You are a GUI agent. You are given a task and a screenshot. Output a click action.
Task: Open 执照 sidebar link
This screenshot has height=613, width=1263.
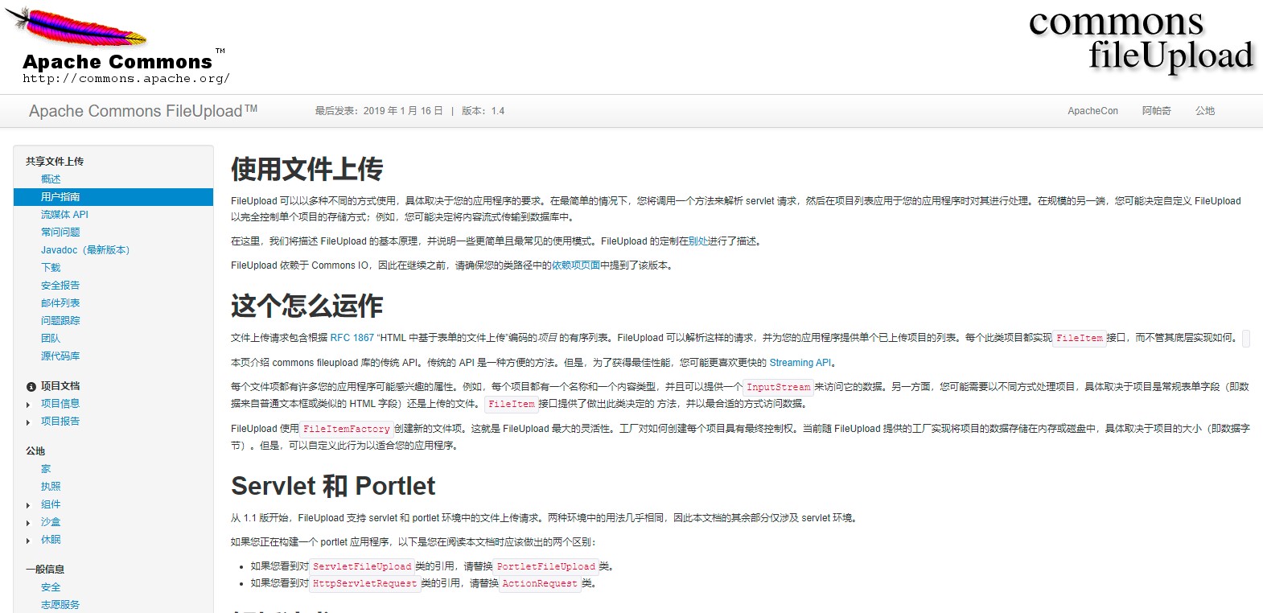click(x=51, y=487)
